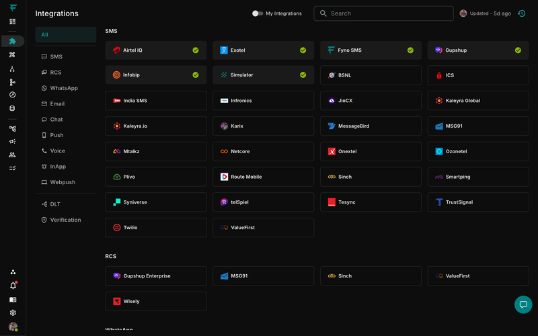Switch to the DLT category
The image size is (538, 336).
point(55,204)
